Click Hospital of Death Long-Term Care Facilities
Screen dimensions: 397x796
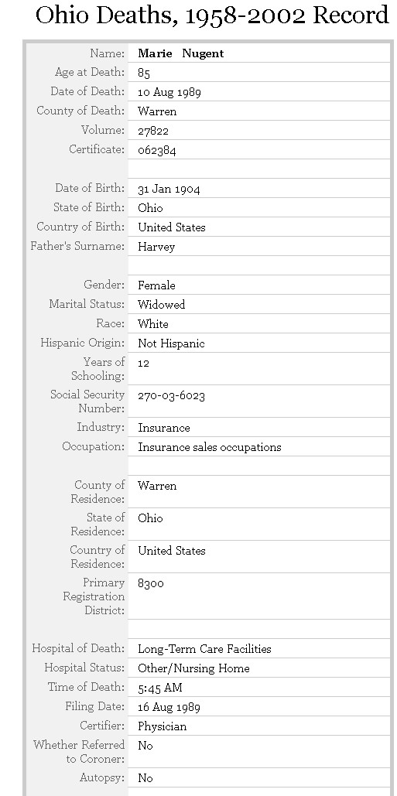pyautogui.click(x=204, y=649)
